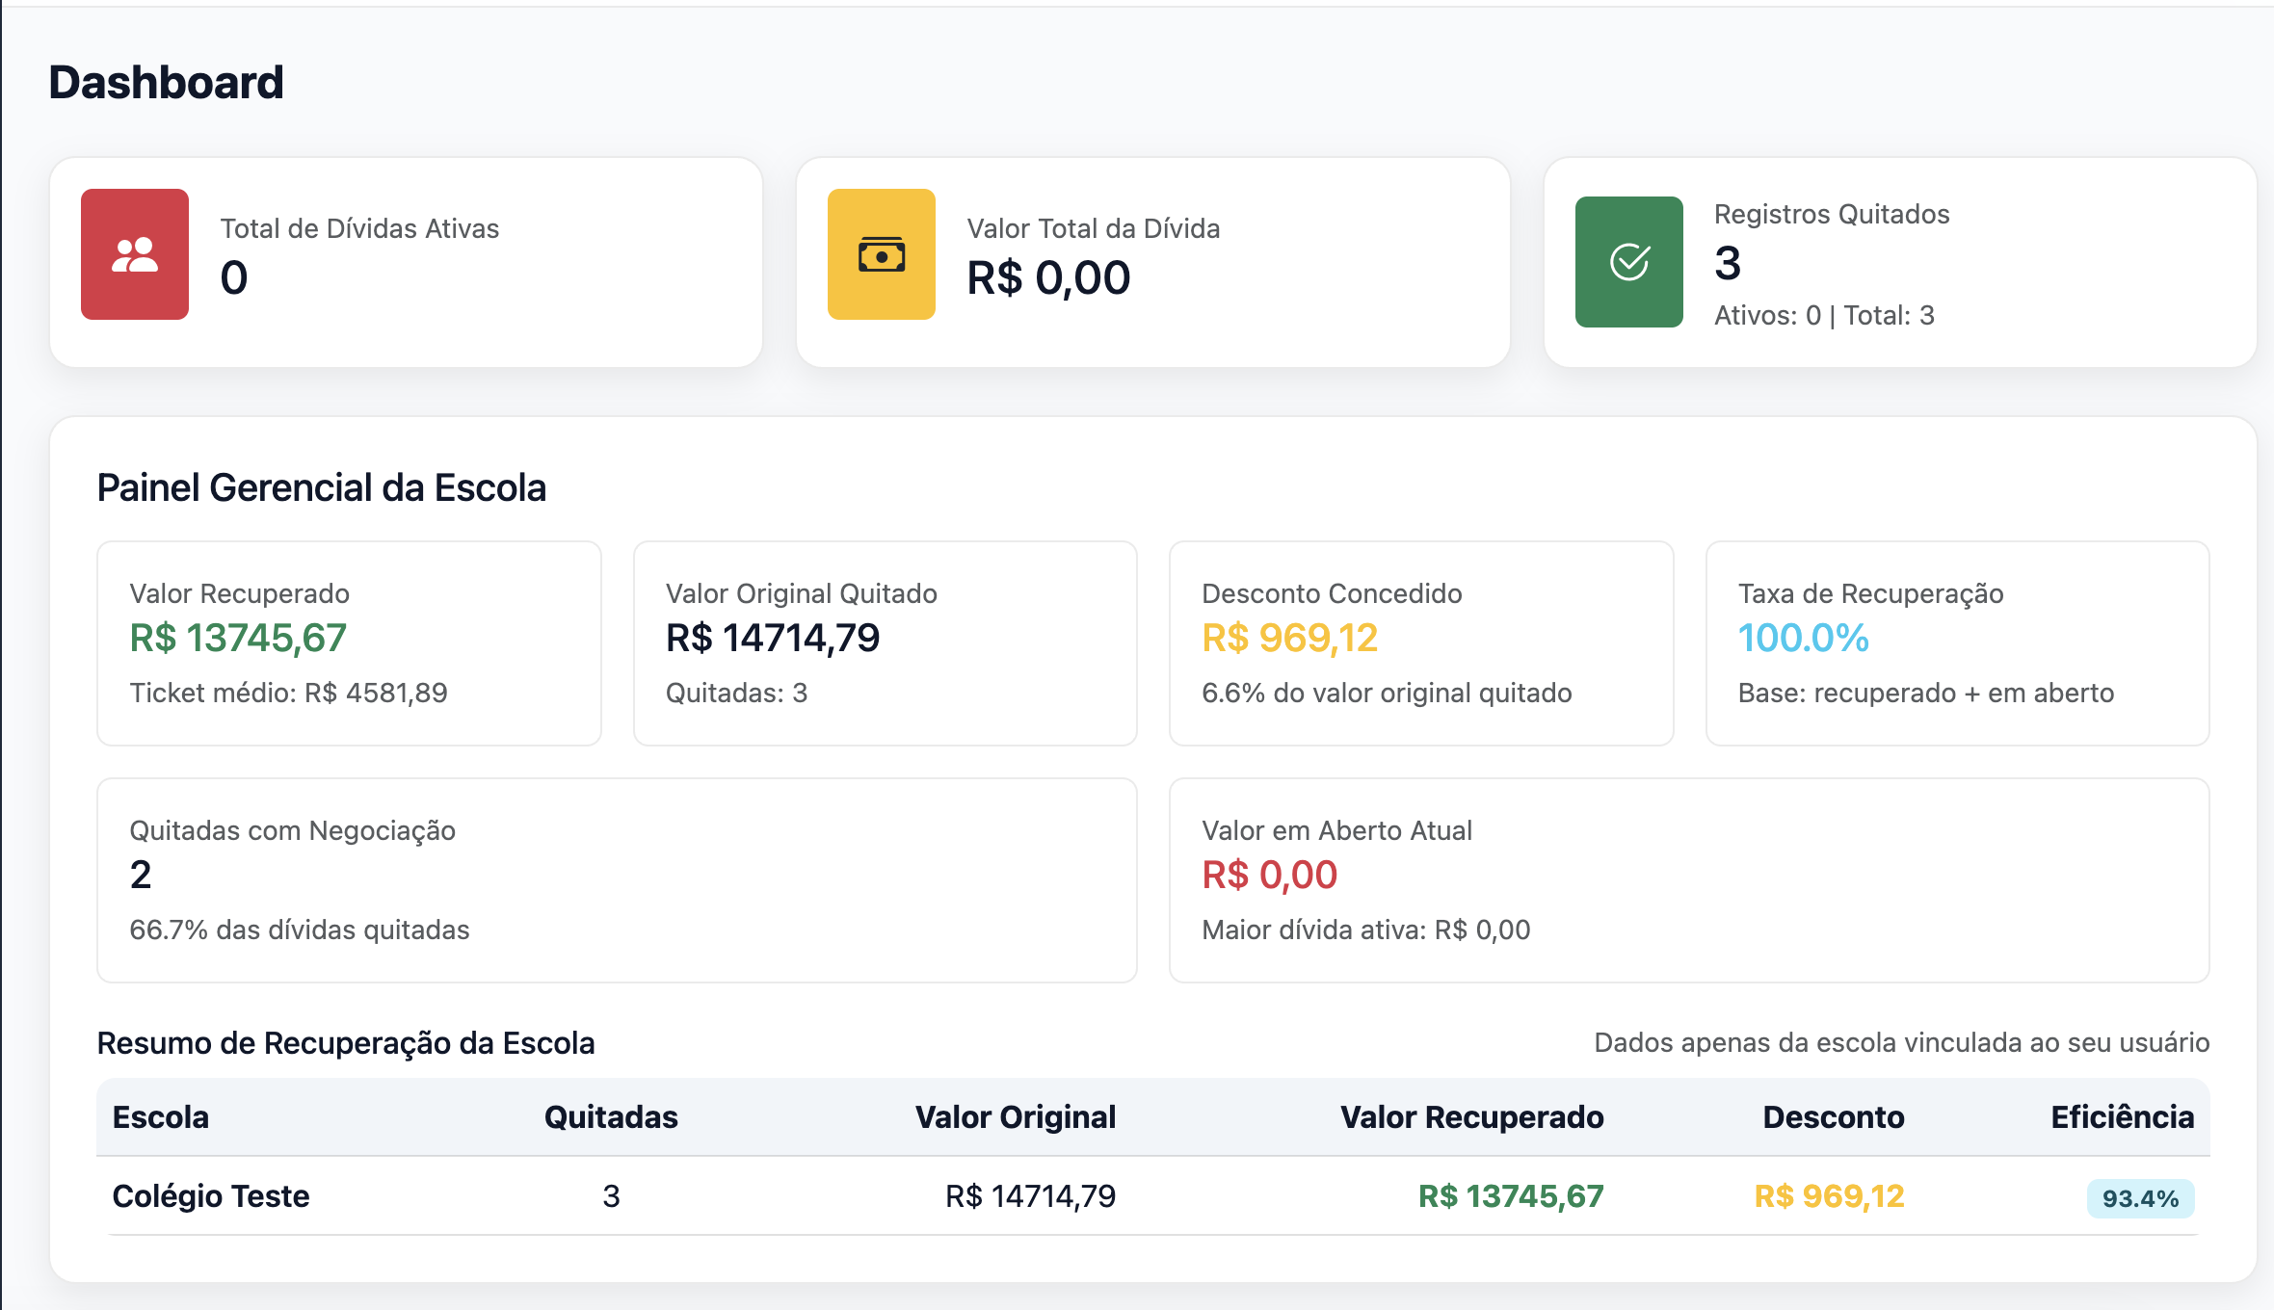
Task: Open the Valor Recuperado card label
Action: (240, 593)
